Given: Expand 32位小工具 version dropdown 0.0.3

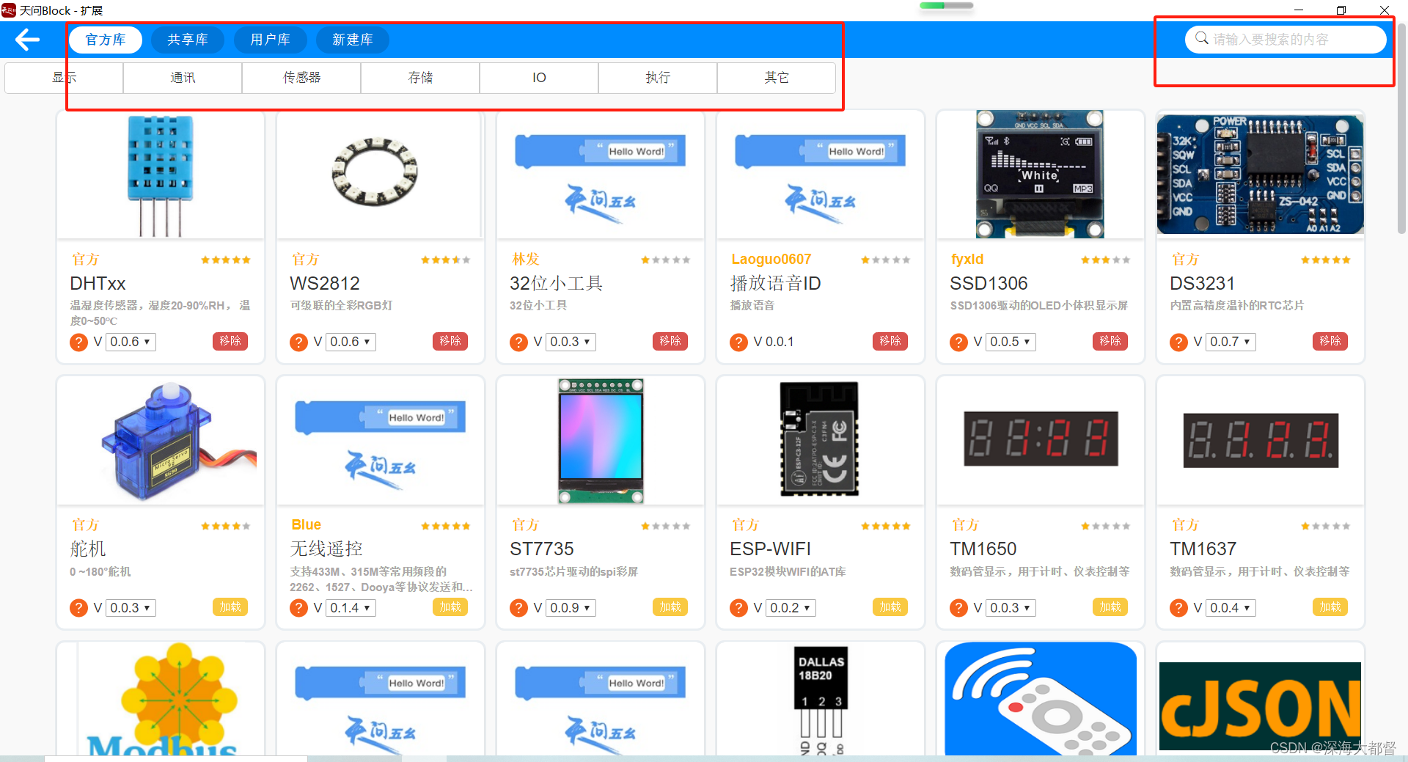Looking at the screenshot, I should 571,342.
